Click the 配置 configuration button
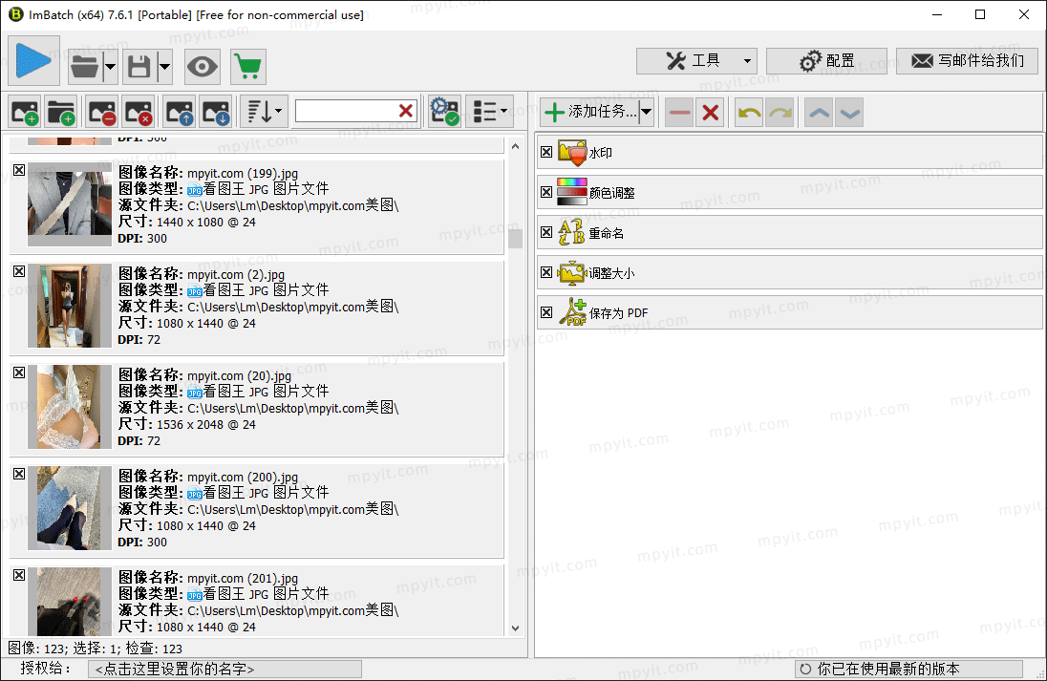1047x681 pixels. 826,61
